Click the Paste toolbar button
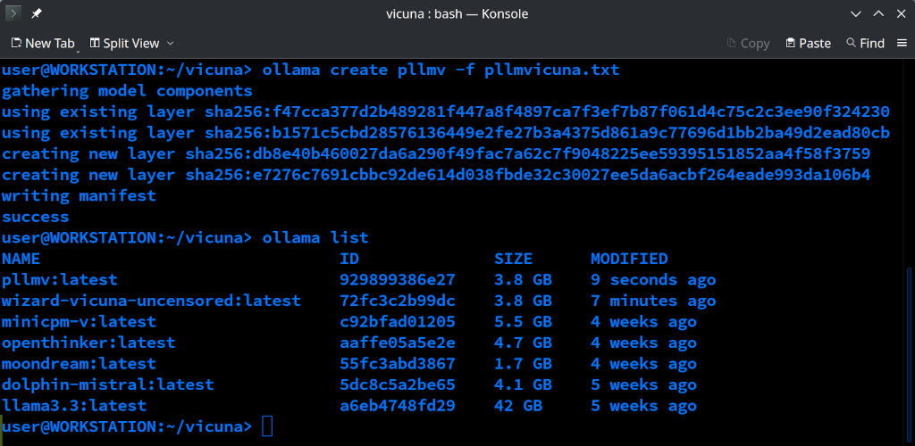The image size is (915, 446). coord(808,43)
